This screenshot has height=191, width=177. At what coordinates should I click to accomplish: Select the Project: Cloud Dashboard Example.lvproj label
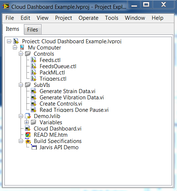pos(72,41)
